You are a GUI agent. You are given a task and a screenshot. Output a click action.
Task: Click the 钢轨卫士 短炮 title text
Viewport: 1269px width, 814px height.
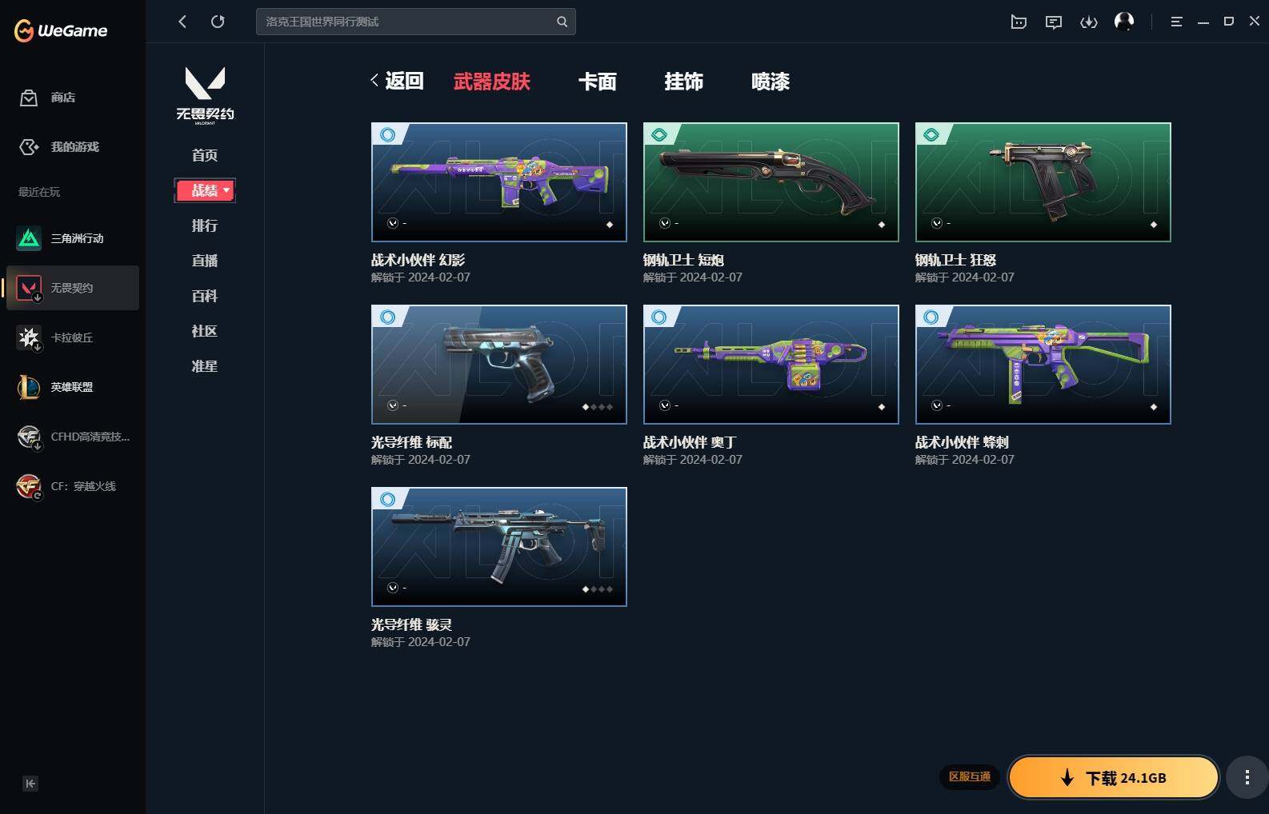683,260
